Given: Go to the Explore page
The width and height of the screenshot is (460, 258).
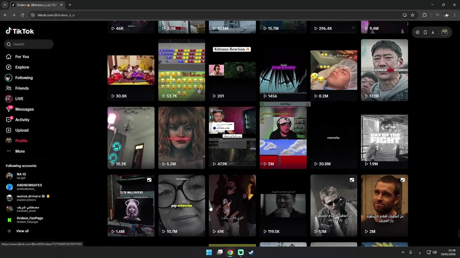Looking at the screenshot, I should click(22, 67).
